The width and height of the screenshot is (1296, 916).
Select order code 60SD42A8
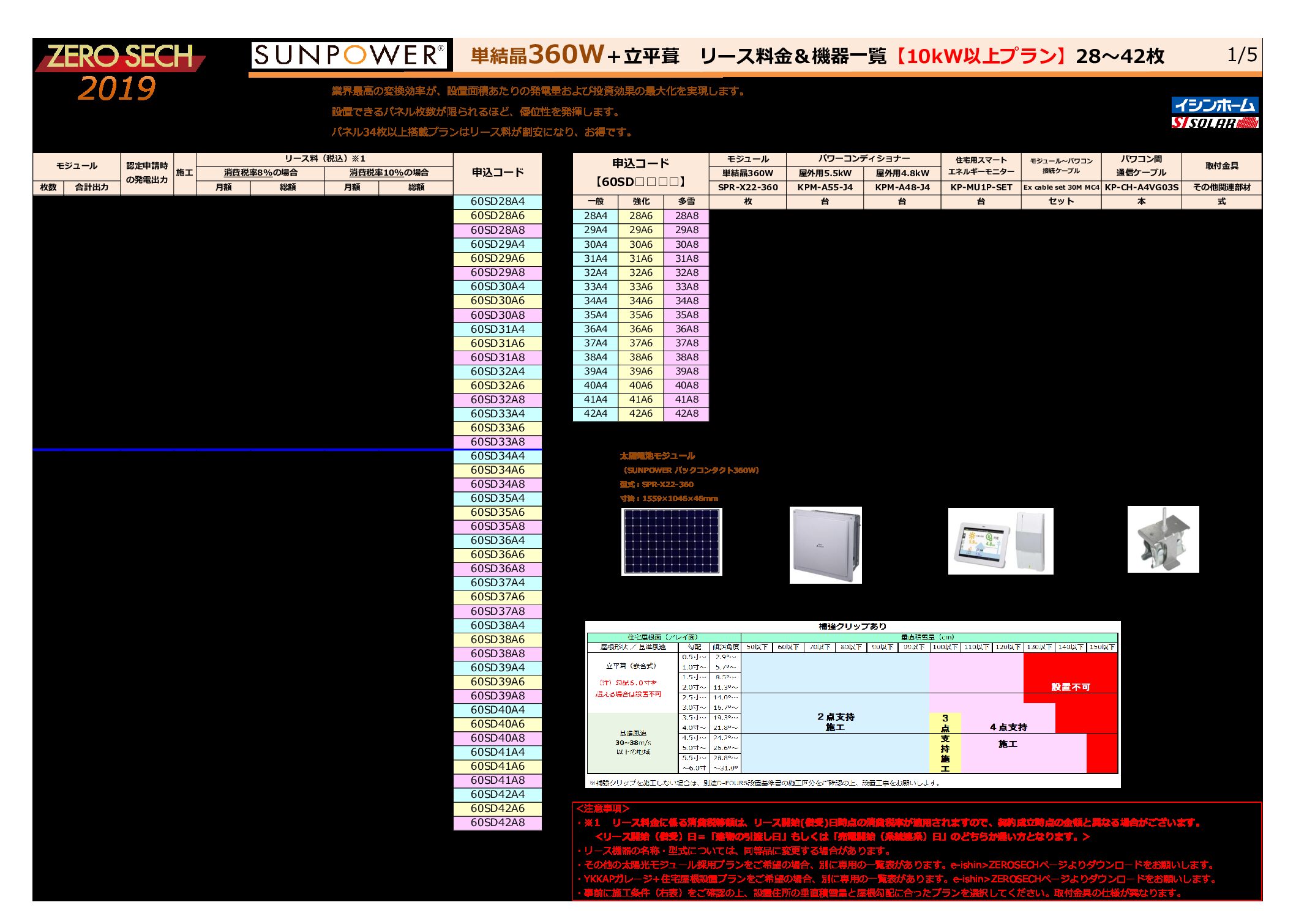[498, 822]
